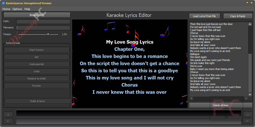Click the lower waveform timeline track
Image resolution: width=255 pixels, height=127 pixels.
pos(129,121)
